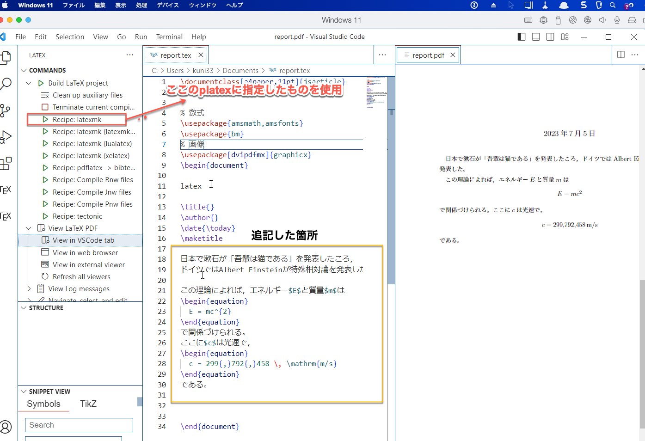Click the keyboard icon in Windows 11 titlebar
This screenshot has height=441, width=645.
click(x=528, y=20)
